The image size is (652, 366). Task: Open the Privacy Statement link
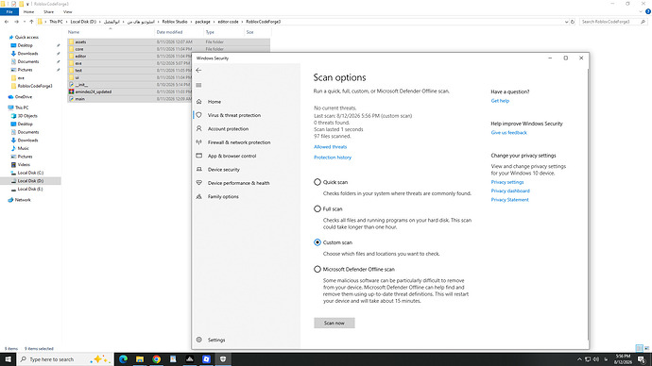(x=510, y=200)
